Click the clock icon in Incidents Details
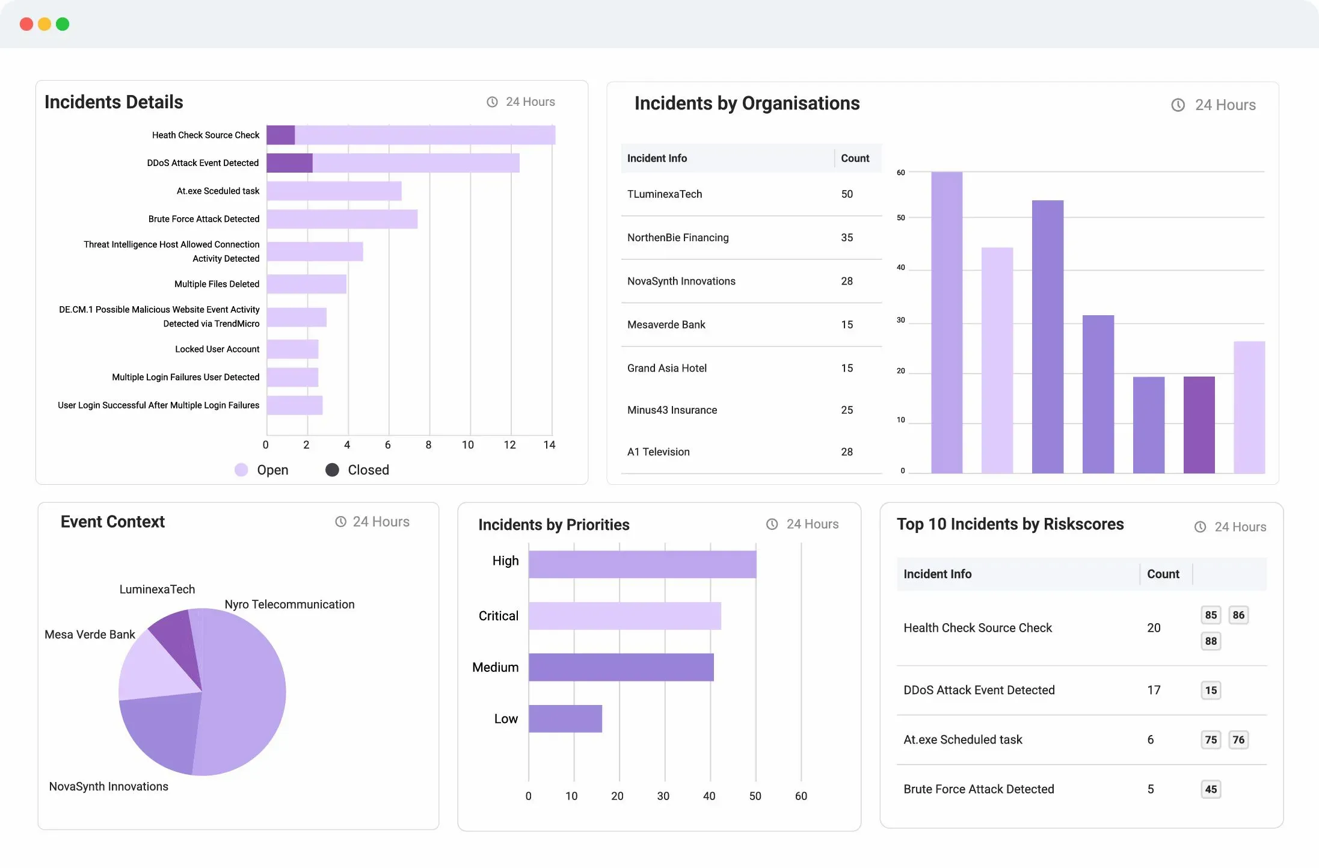The image size is (1319, 868). click(492, 102)
